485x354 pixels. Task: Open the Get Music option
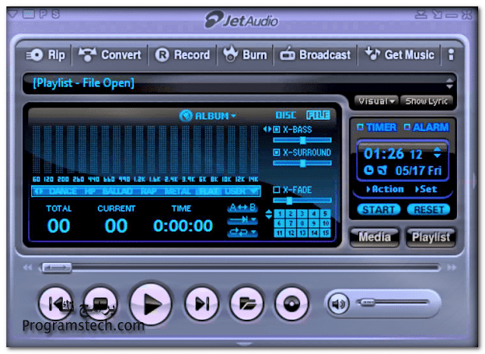[399, 55]
